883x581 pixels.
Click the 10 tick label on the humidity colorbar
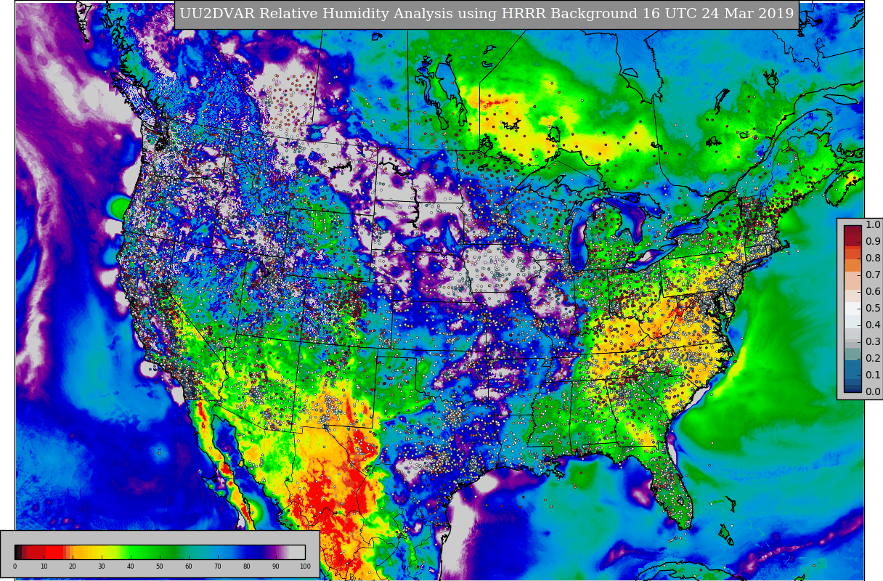tap(44, 566)
